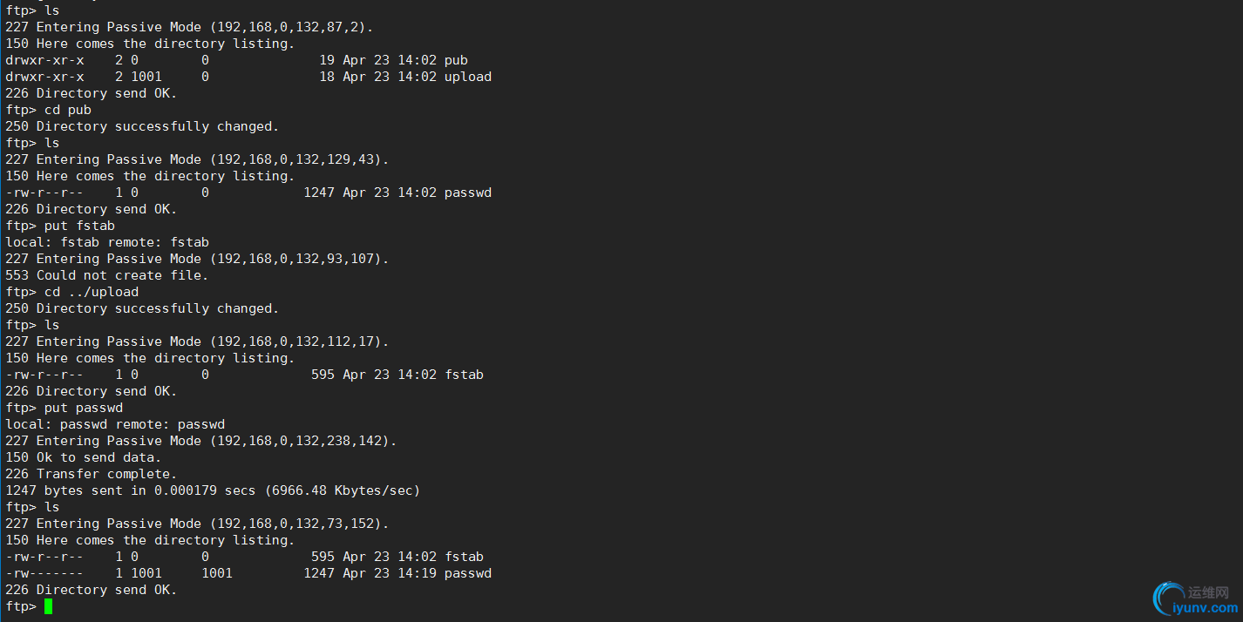Click the 'upload' directory name in listing
1243x622 pixels.
pos(468,77)
